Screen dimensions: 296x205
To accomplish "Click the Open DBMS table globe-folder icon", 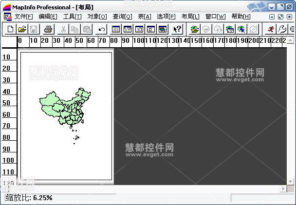I will [195, 29].
